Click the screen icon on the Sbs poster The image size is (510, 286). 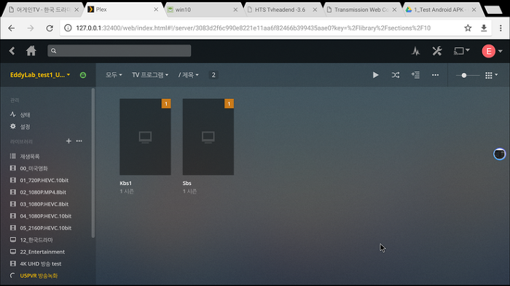208,137
